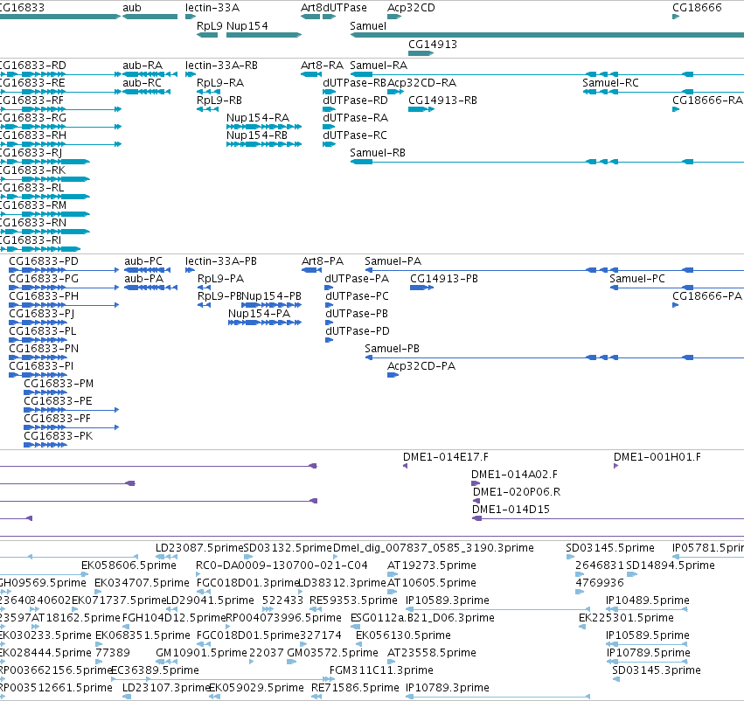Select the Samuel-RB transcript label
Viewport: 744px width, 701px height.
[378, 153]
